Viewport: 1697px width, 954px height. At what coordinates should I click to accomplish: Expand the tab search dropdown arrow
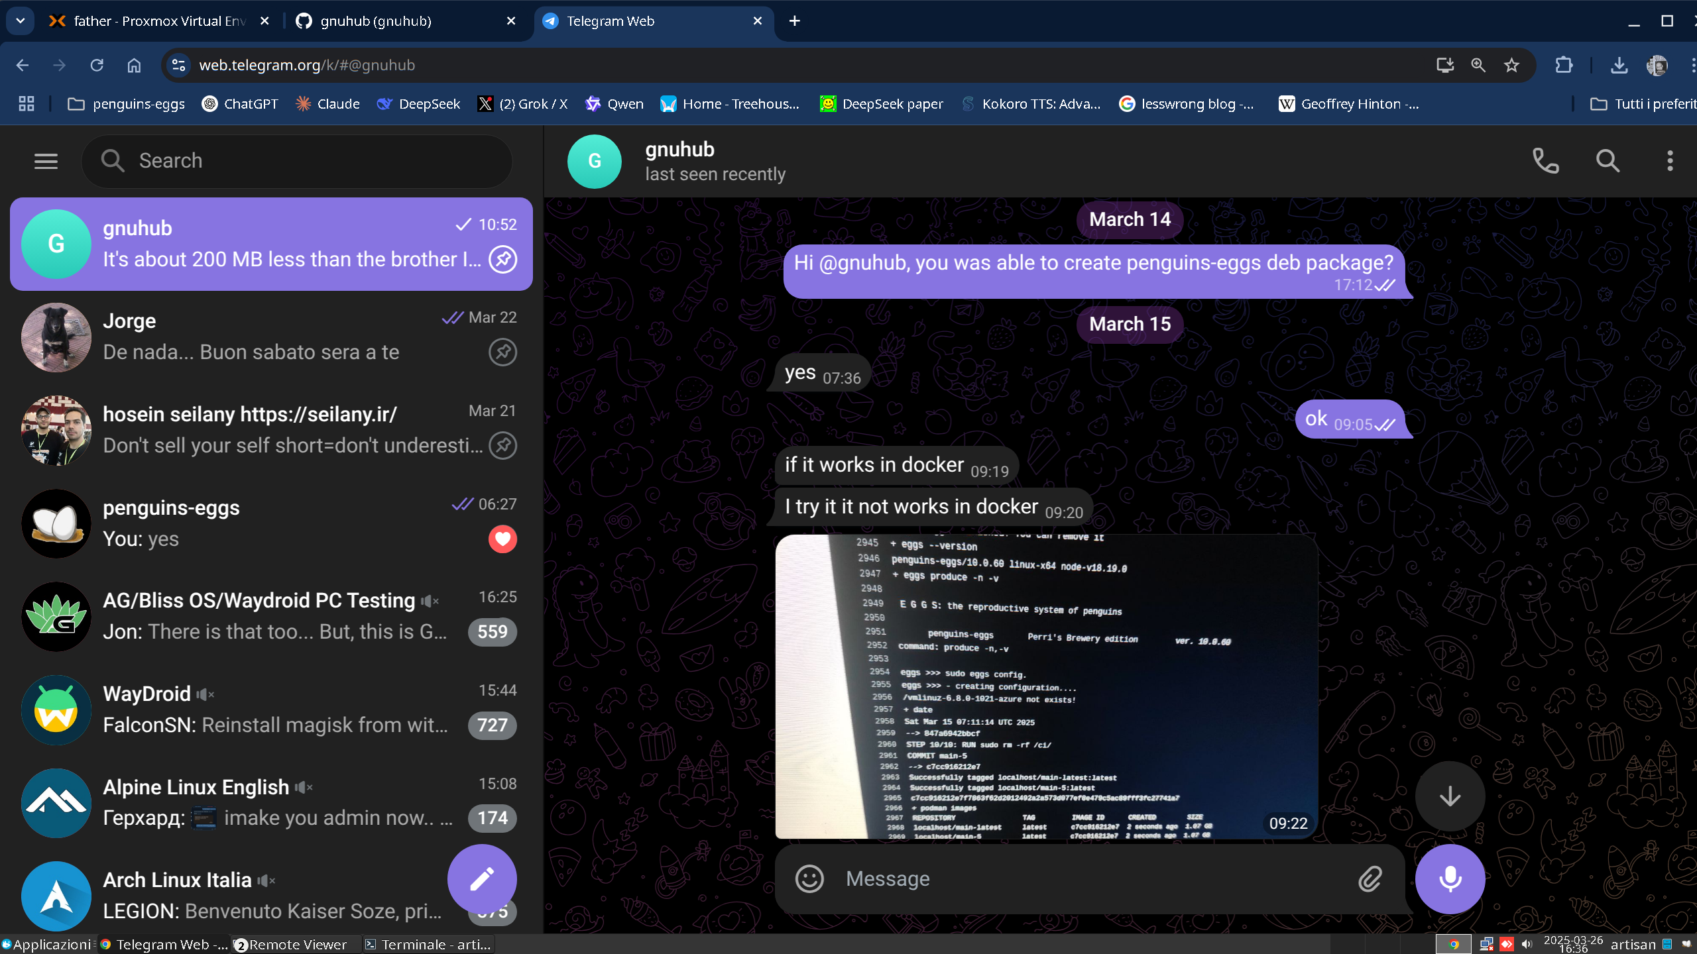point(21,21)
